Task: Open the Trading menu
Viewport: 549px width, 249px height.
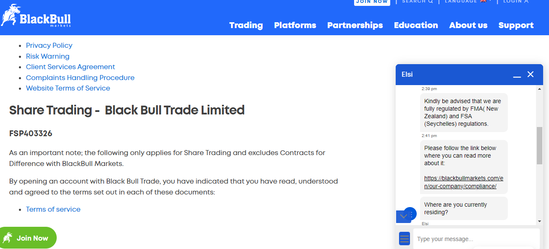Action: pyautogui.click(x=246, y=25)
